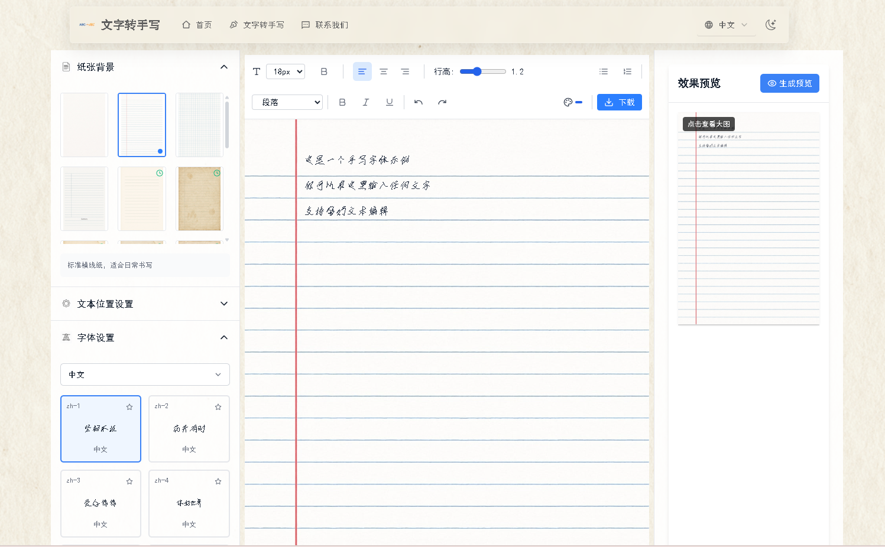Go to the 首页 home page
This screenshot has height=547, width=885.
pyautogui.click(x=197, y=25)
